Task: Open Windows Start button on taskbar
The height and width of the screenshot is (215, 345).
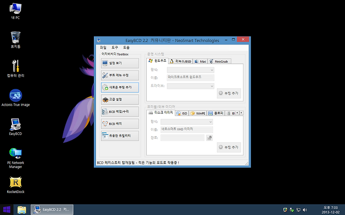Action: pyautogui.click(x=7, y=210)
